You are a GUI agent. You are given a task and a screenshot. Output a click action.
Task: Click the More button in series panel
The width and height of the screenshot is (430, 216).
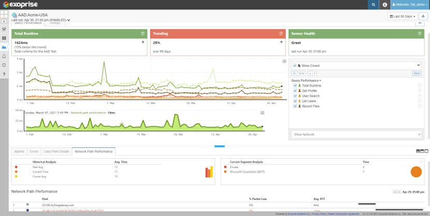417,73
